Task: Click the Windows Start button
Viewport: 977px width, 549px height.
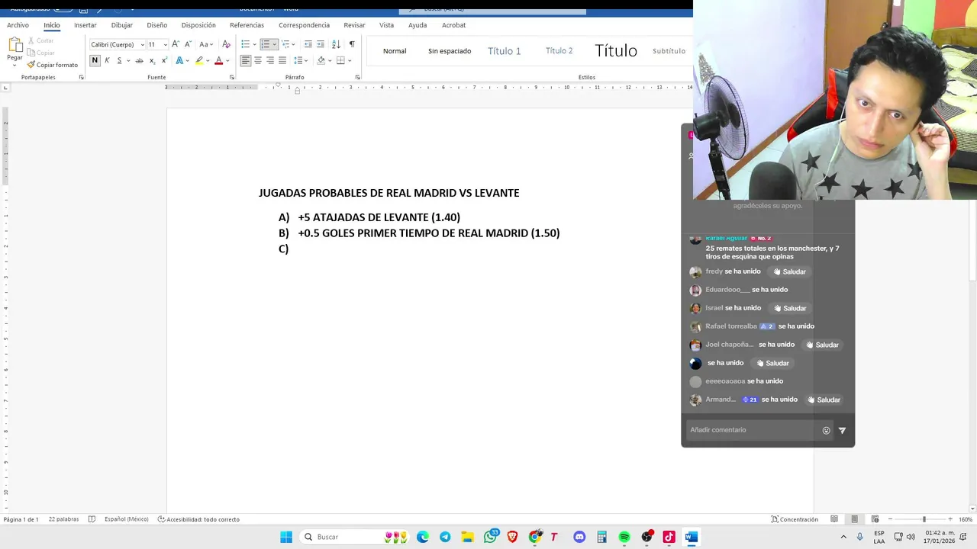Action: [x=286, y=537]
